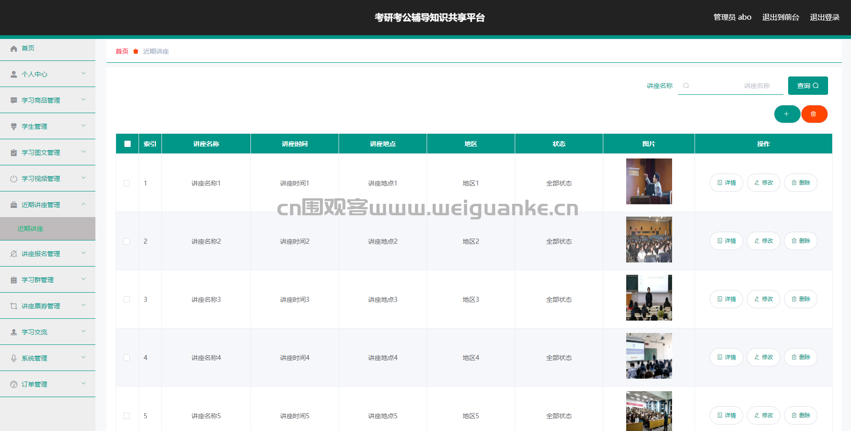Image resolution: width=851 pixels, height=431 pixels.
Task: Click the home icon in sidebar
Action: click(x=14, y=49)
